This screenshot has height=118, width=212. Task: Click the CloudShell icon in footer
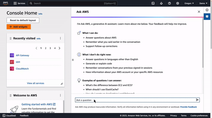click(4, 116)
